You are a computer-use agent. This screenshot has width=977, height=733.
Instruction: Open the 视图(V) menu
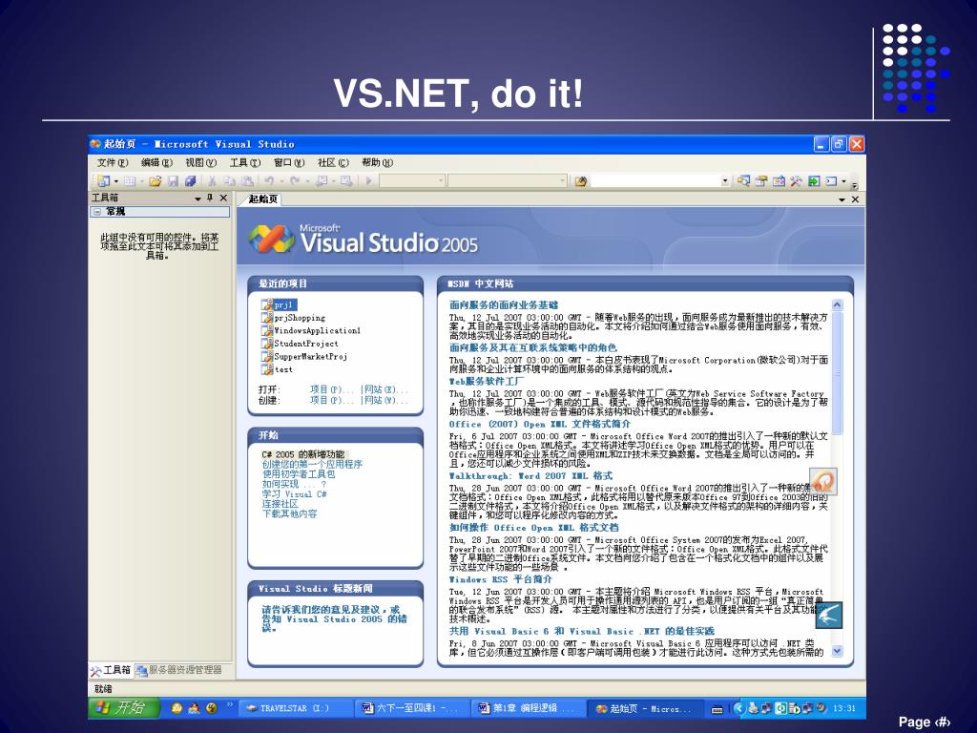click(x=200, y=162)
